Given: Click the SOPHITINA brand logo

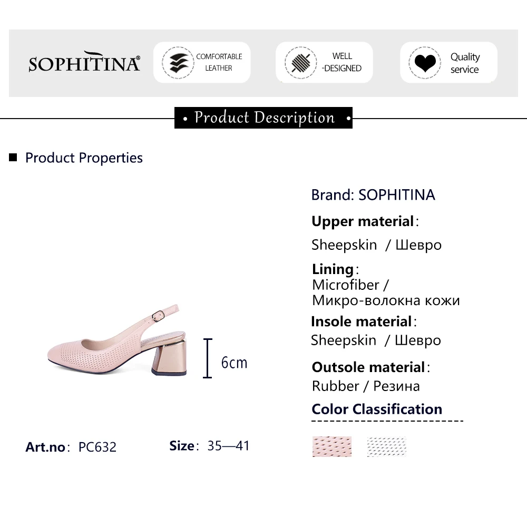Looking at the screenshot, I should tap(84, 63).
